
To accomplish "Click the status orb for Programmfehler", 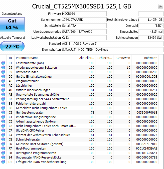I will click(x=3, y=81).
